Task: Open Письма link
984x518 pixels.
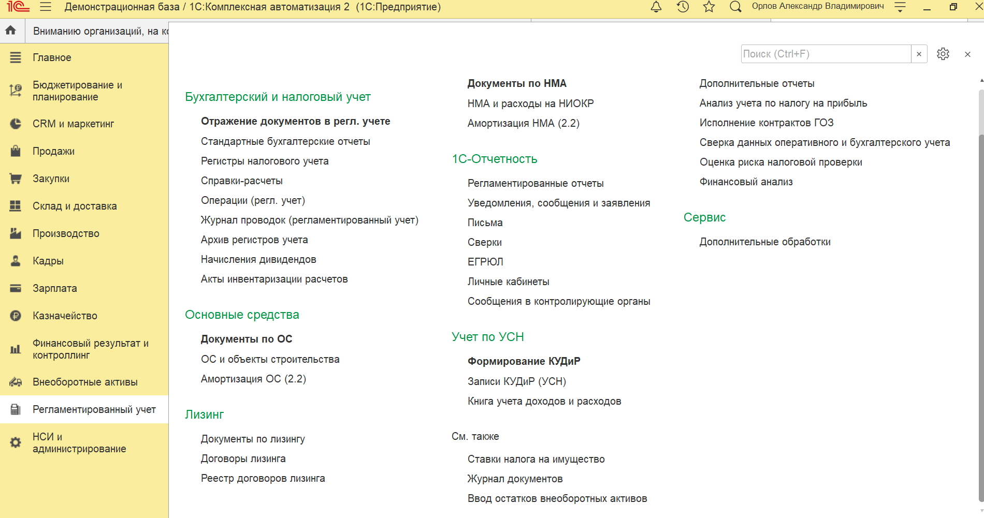Action: click(485, 223)
